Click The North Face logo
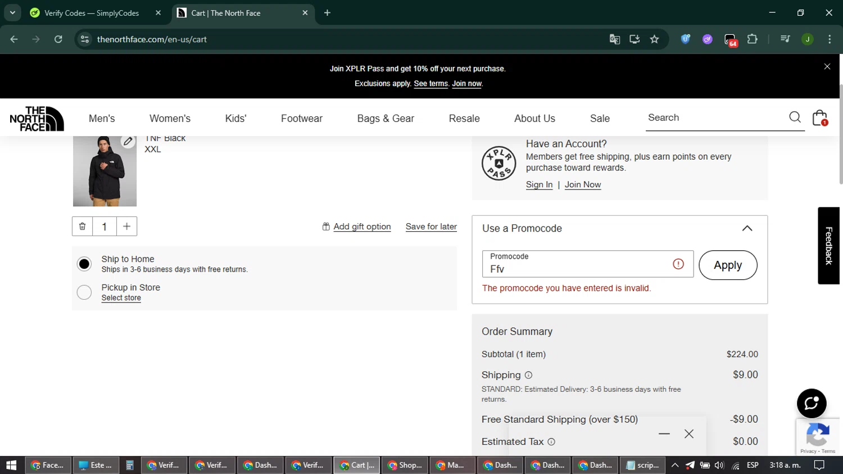Screen dimensions: 843x474 tap(37, 118)
